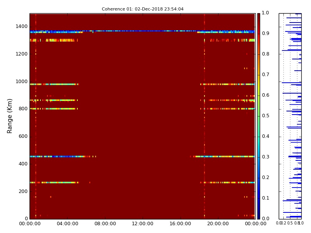The width and height of the screenshot is (311, 233).
Task: Click the 04:00:00 time axis tick label
Action: pyautogui.click(x=67, y=224)
